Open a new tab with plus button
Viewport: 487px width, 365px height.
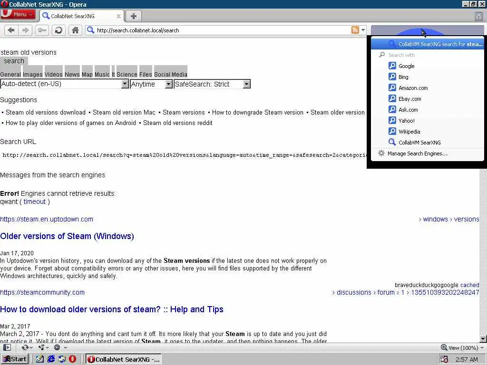pos(134,16)
